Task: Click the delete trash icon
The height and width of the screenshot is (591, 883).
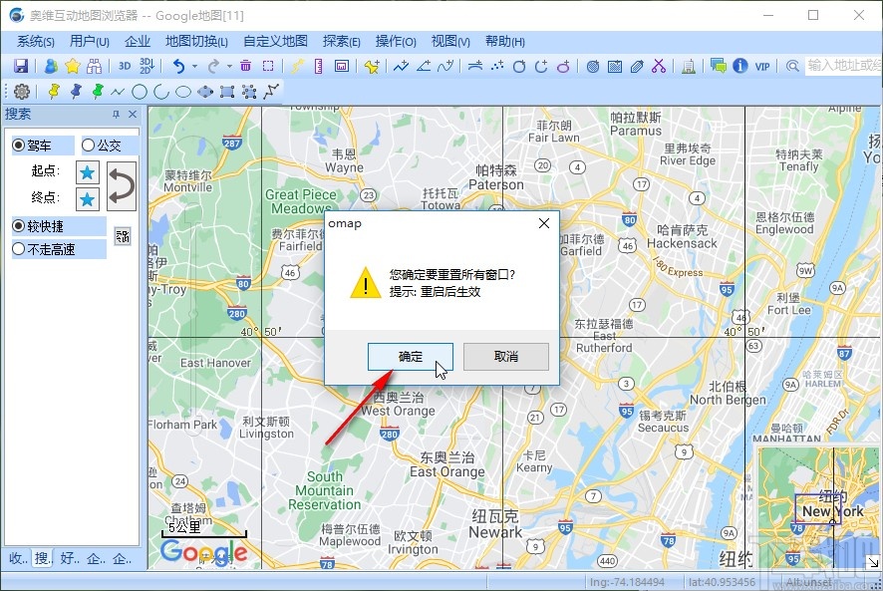Action: click(246, 66)
